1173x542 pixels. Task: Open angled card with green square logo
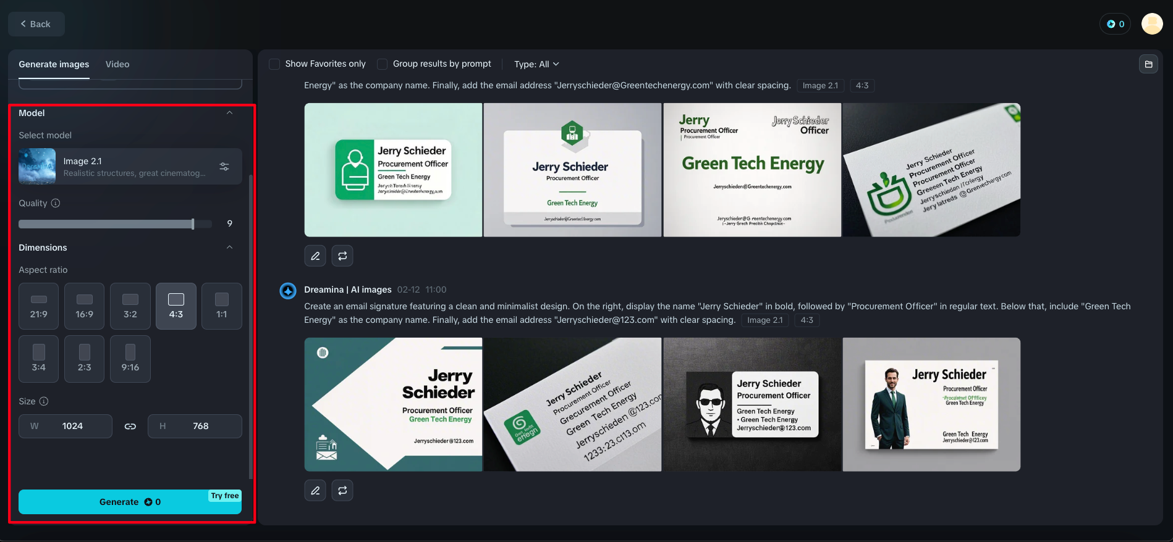point(572,404)
